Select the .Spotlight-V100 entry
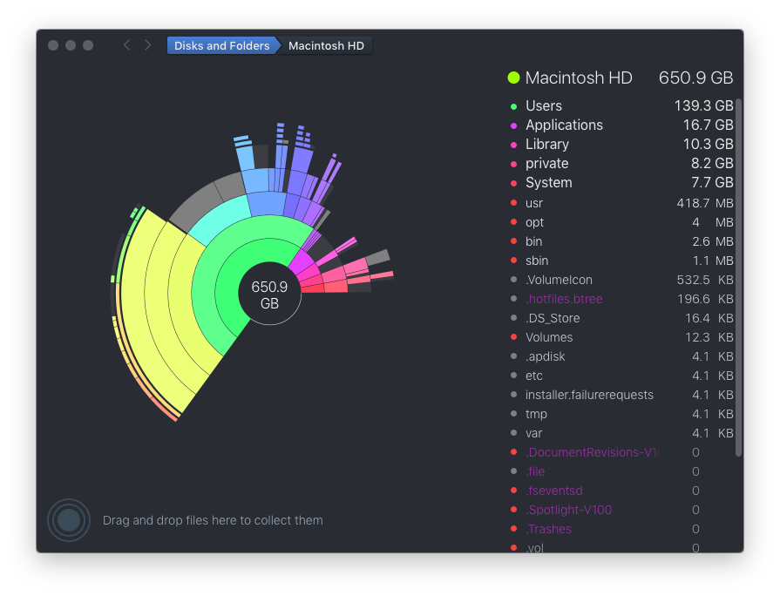Viewport: 780px width, 596px height. (621, 510)
